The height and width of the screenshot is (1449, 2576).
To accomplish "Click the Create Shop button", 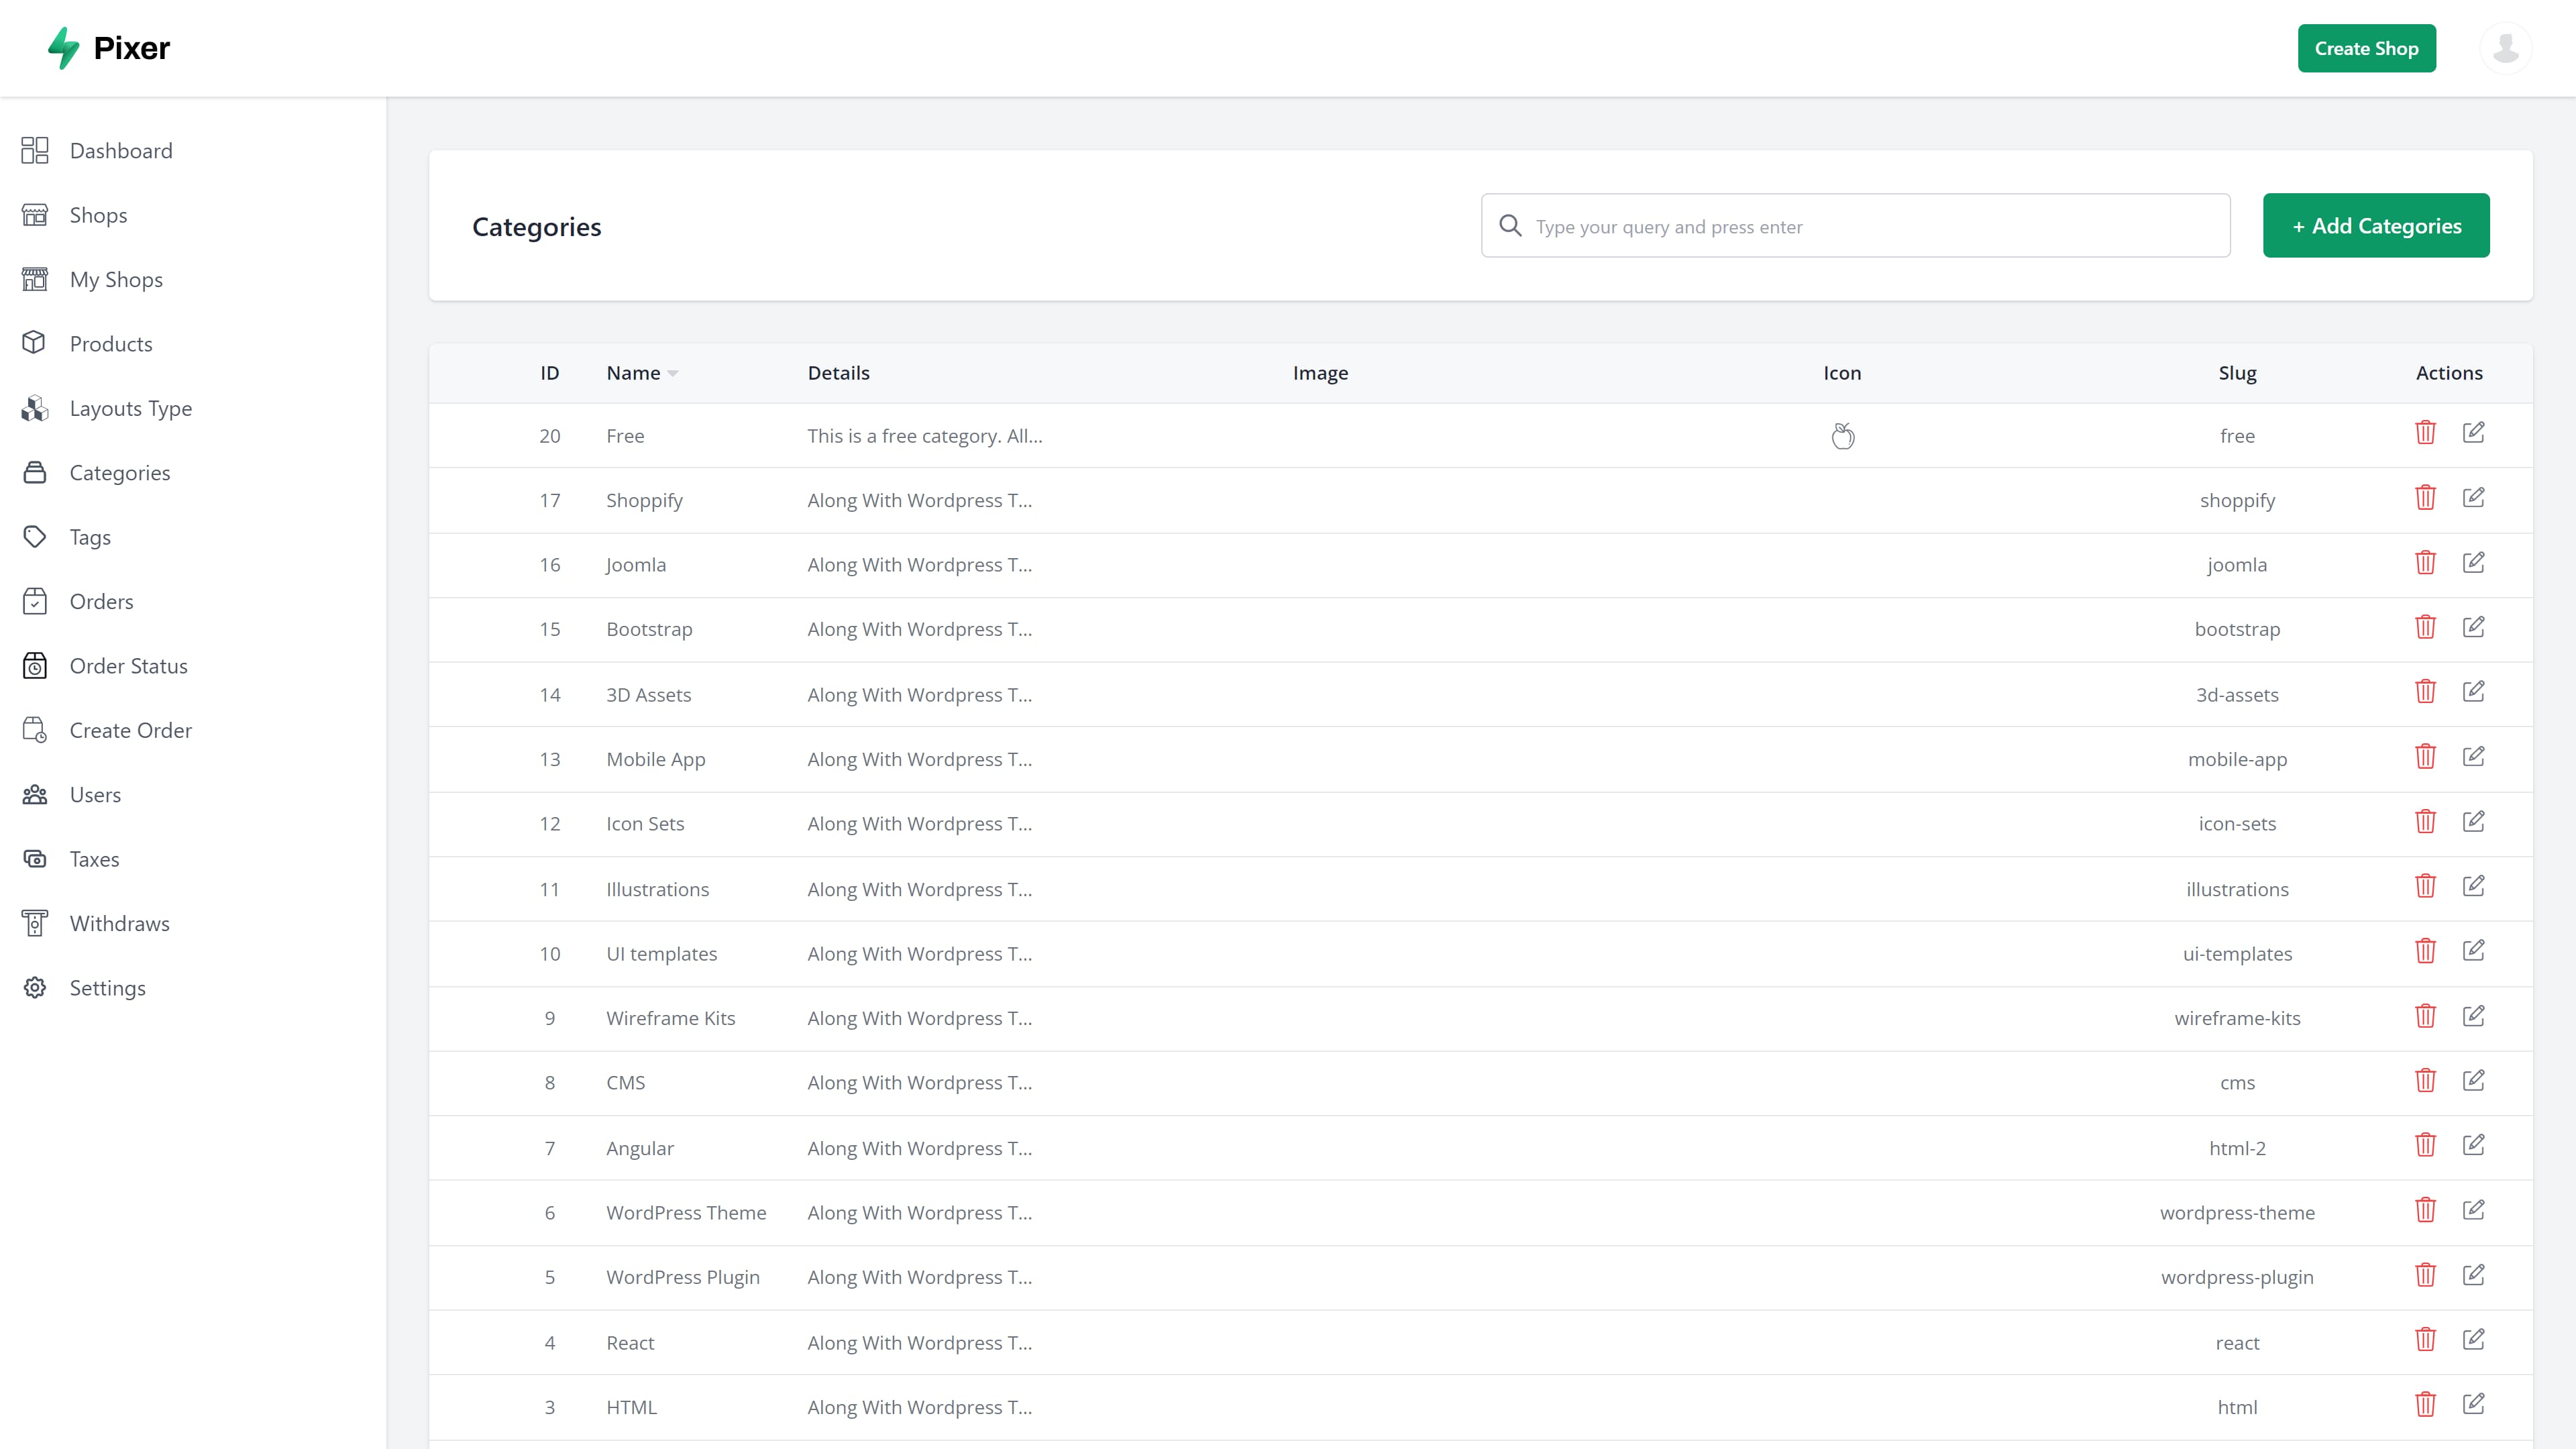I will (x=2366, y=47).
